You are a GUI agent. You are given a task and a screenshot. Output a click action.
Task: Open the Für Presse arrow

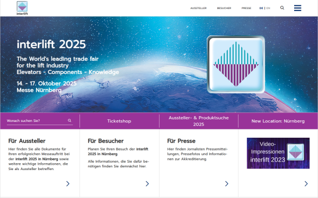click(x=227, y=183)
